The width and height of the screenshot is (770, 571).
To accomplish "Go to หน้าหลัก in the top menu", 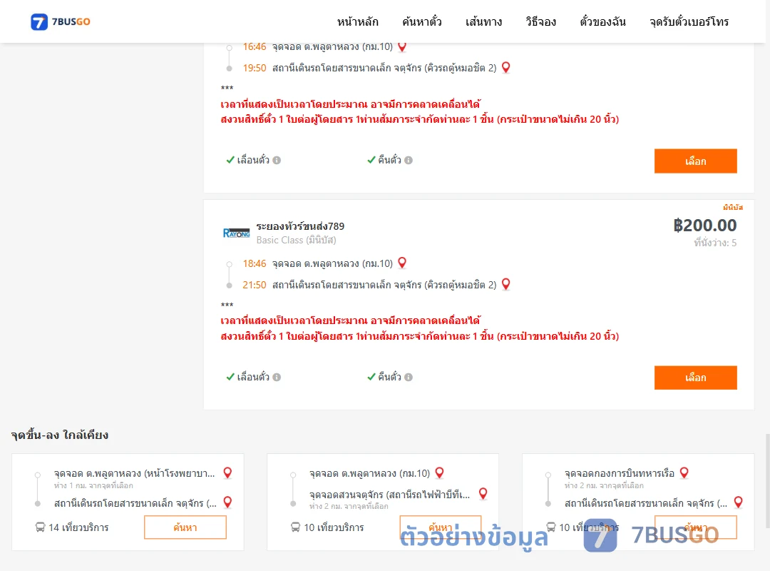I will [x=357, y=21].
